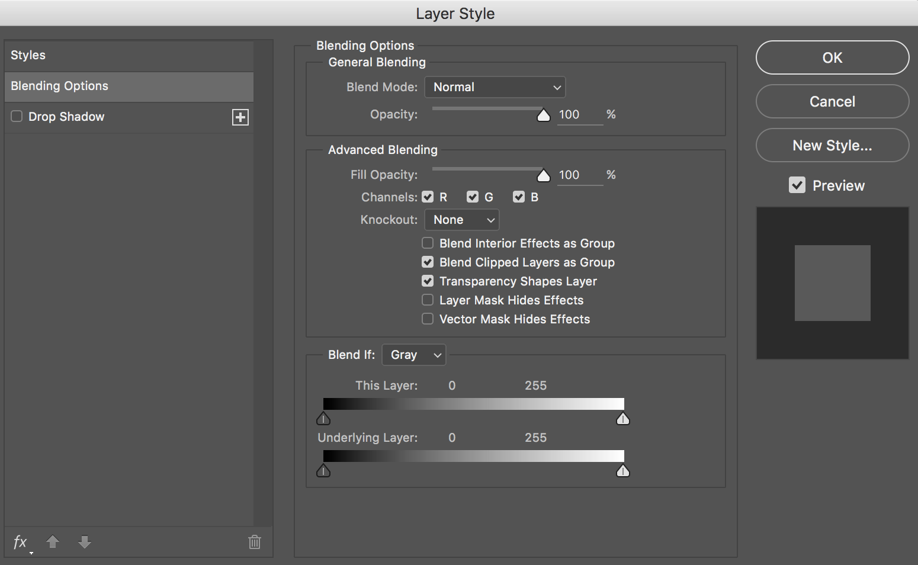The height and width of the screenshot is (565, 918).
Task: Select the Drop Shadow effect row
Action: pyautogui.click(x=129, y=117)
